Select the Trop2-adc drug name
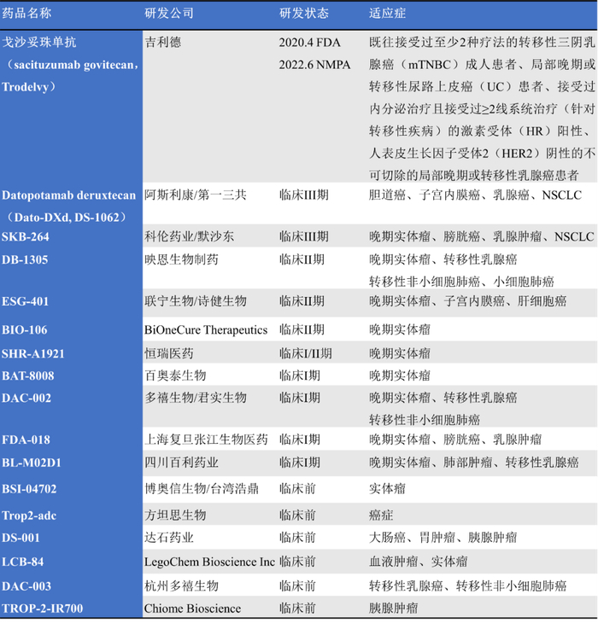The image size is (598, 623). (29, 515)
